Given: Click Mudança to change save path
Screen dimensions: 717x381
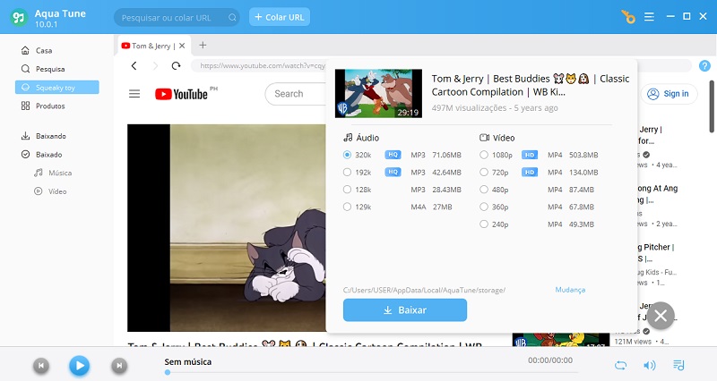Looking at the screenshot, I should 570,290.
